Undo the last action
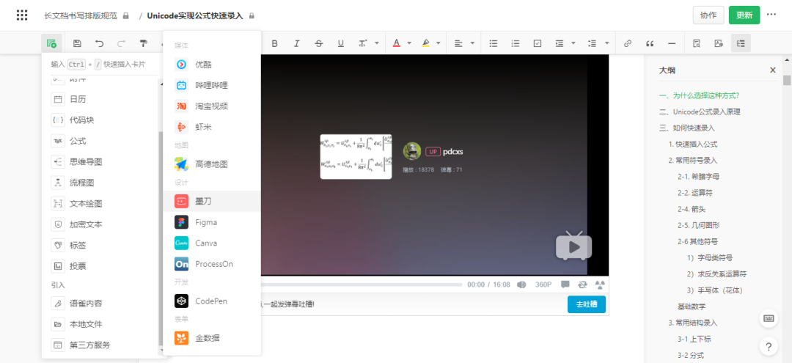The image size is (792, 363). (x=100, y=43)
